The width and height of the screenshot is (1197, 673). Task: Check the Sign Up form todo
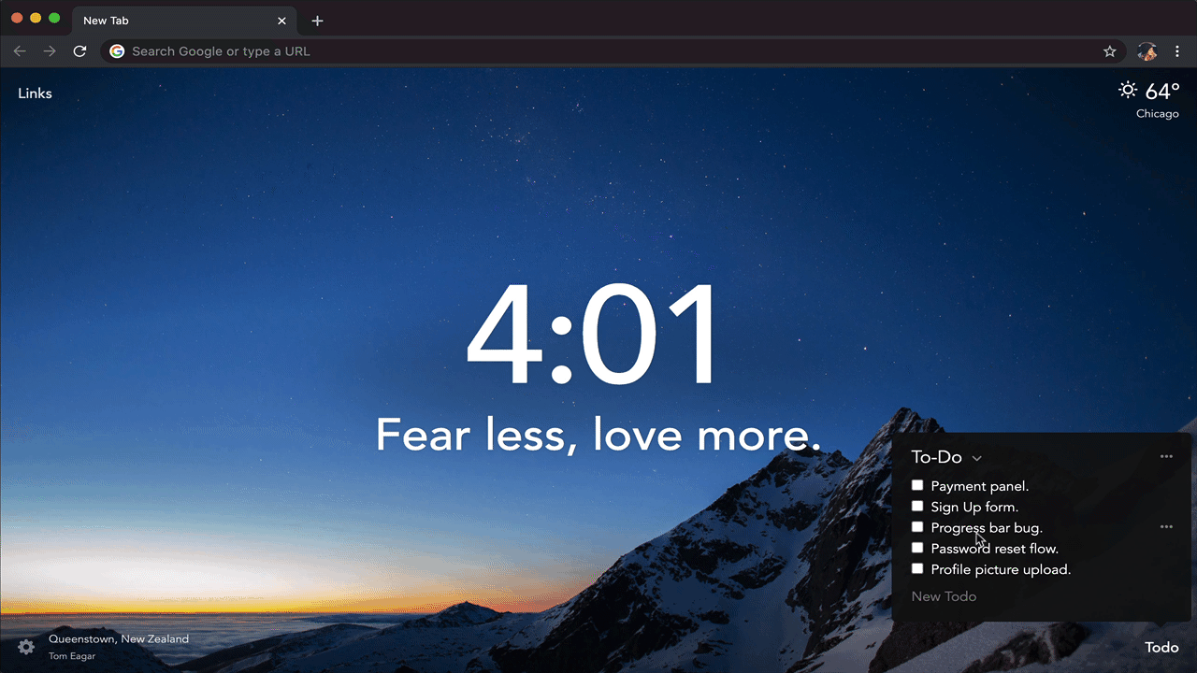pos(917,506)
